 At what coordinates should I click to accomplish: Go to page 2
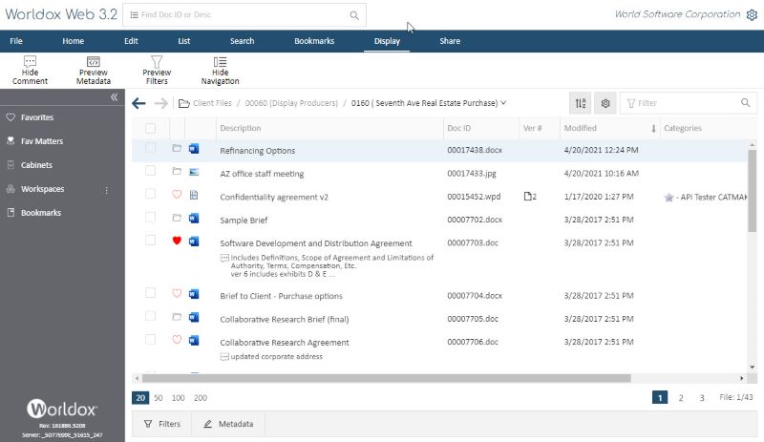click(681, 398)
